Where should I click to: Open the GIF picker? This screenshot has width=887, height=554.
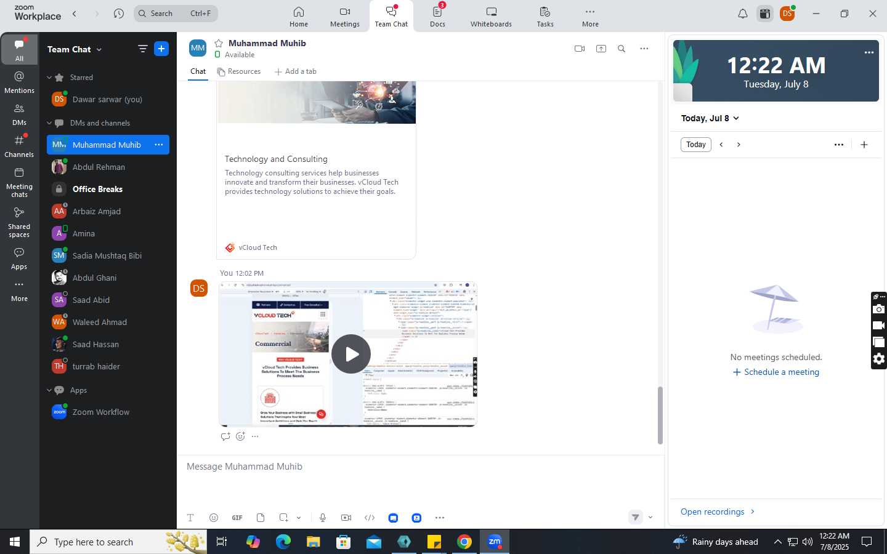pos(237,518)
